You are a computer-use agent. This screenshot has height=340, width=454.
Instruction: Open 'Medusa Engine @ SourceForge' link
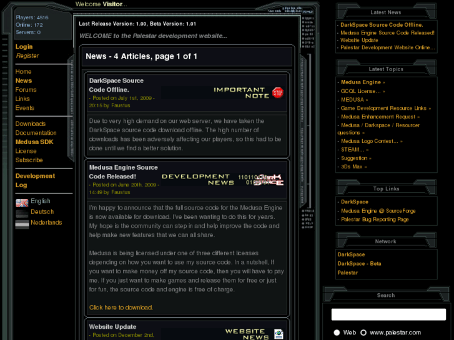378,211
